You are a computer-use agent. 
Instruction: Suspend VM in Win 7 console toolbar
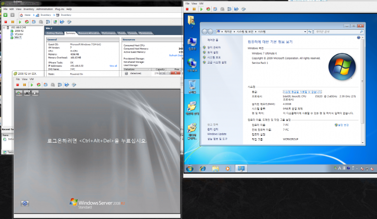tap(194, 9)
